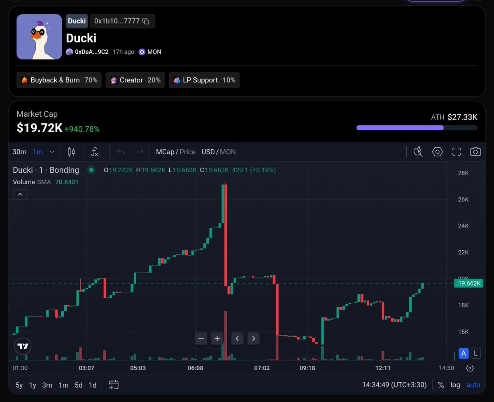Move the chart right with arrow
This screenshot has height=402, width=494.
pyautogui.click(x=254, y=339)
